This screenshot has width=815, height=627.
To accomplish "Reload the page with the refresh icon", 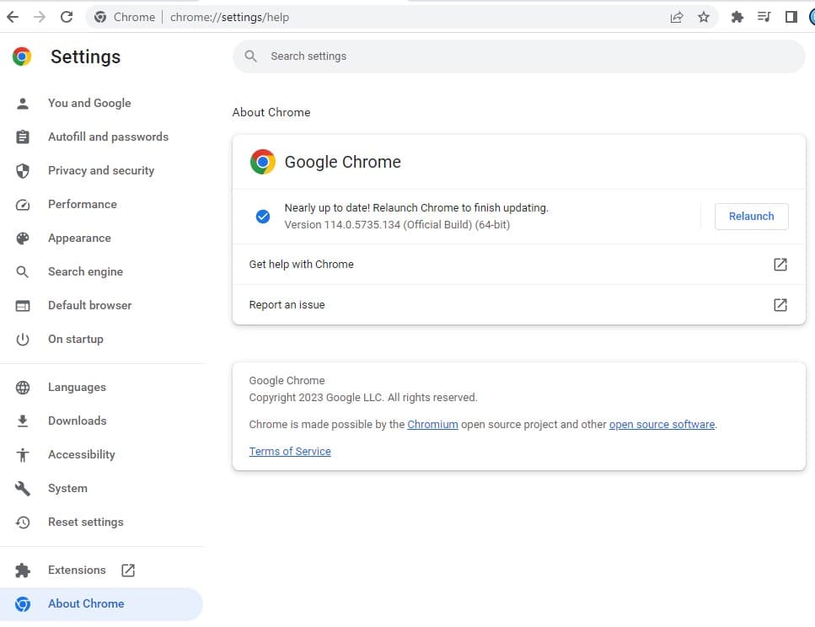I will [x=67, y=17].
